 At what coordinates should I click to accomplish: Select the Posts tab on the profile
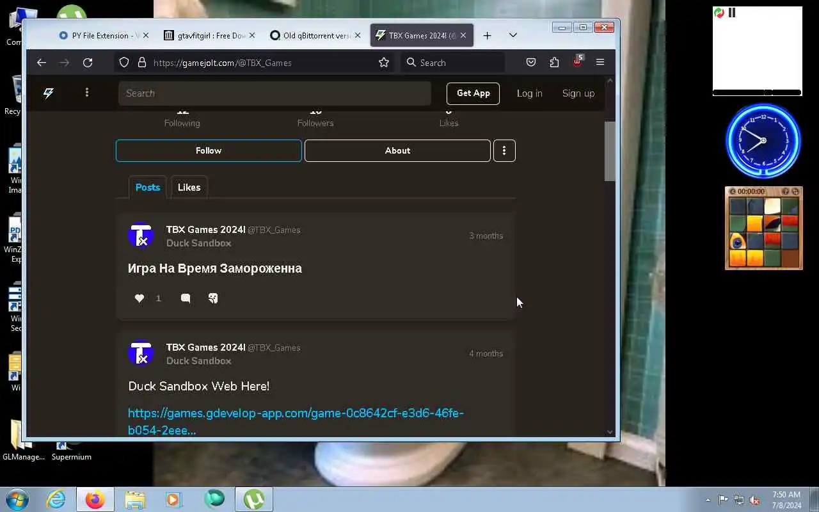[x=148, y=188]
